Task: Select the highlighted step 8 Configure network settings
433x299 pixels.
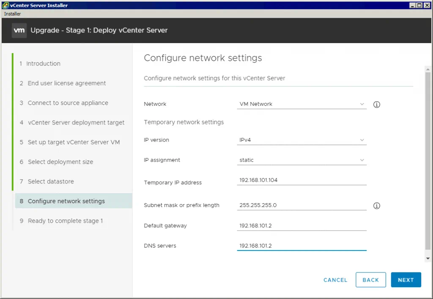Action: pyautogui.click(x=66, y=201)
